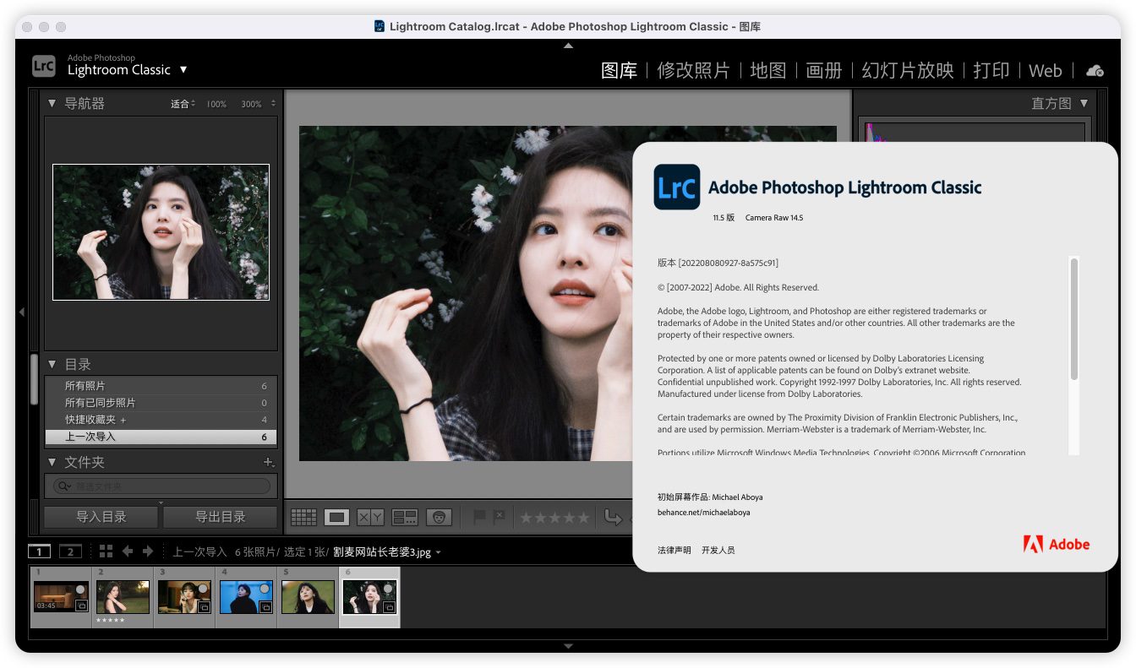Toggle quick collection circle on thumbnail 4

(265, 589)
